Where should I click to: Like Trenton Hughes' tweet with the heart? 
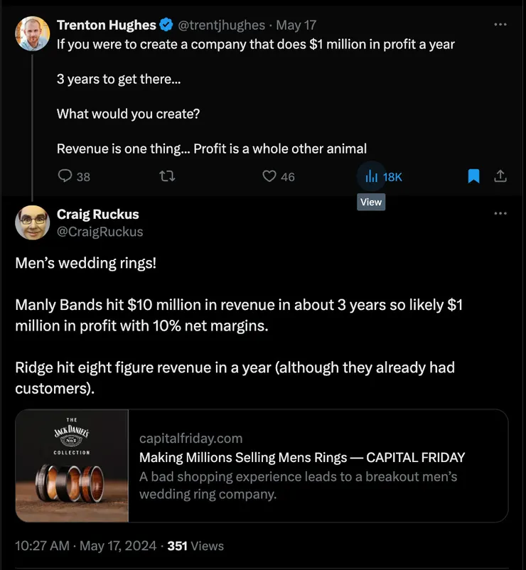(269, 176)
